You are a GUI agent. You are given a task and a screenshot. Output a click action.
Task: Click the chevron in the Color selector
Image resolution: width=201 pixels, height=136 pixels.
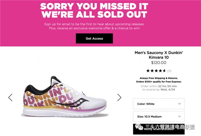(x=180, y=104)
